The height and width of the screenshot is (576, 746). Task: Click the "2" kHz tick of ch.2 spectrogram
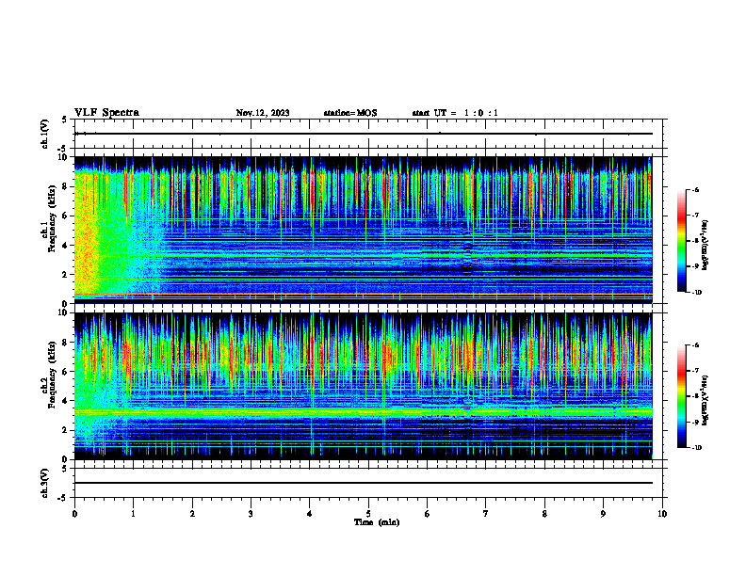[66, 430]
